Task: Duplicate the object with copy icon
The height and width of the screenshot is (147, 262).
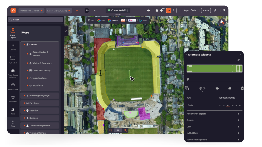Action: 187,88
